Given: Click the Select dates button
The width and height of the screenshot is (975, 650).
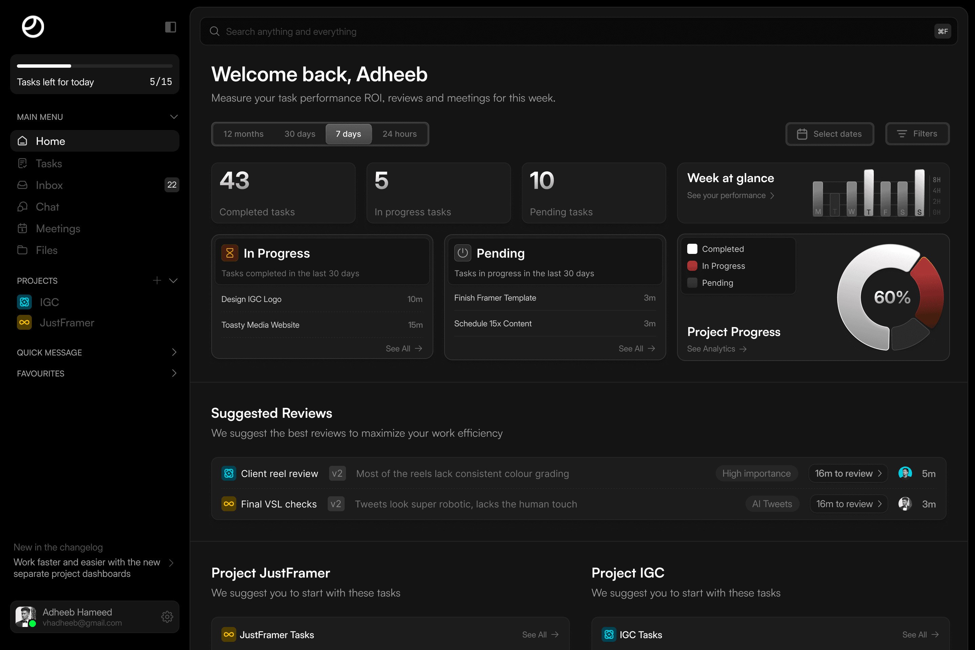Looking at the screenshot, I should click(x=829, y=134).
